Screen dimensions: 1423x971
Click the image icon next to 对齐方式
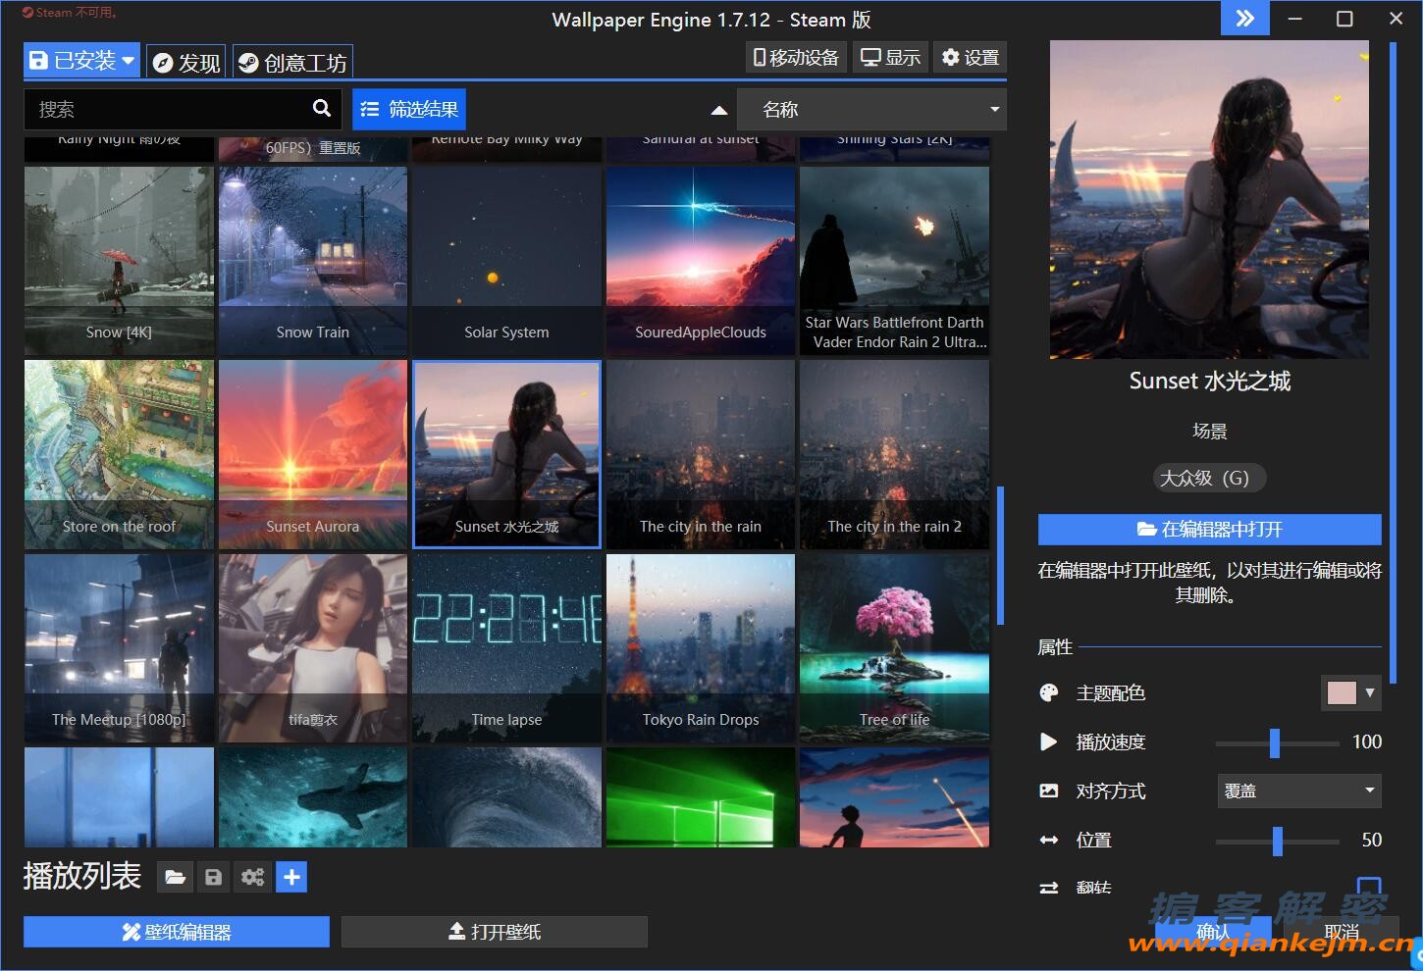(1049, 791)
